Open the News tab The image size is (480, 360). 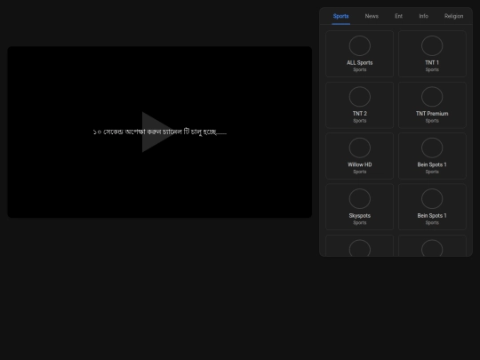tap(372, 16)
